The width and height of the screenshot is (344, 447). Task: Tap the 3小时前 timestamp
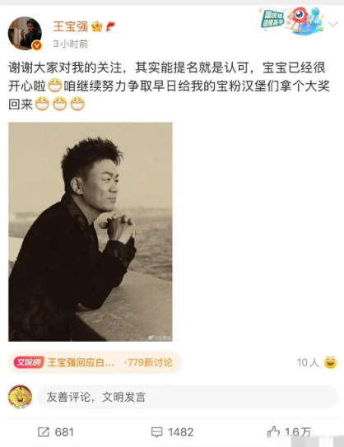pos(71,44)
